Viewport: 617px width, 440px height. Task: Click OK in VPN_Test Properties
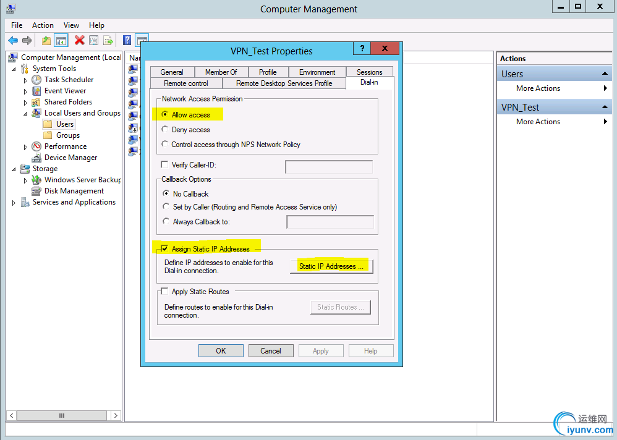tap(221, 351)
